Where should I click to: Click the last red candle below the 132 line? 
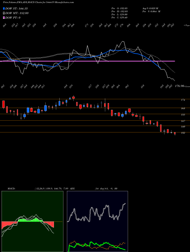tap(175, 133)
